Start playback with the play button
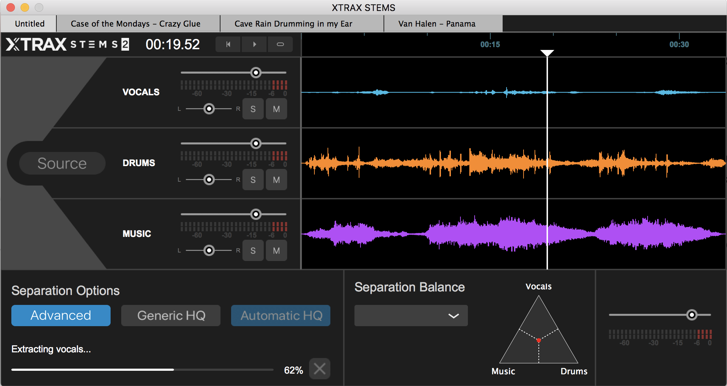727x386 pixels. (254, 44)
